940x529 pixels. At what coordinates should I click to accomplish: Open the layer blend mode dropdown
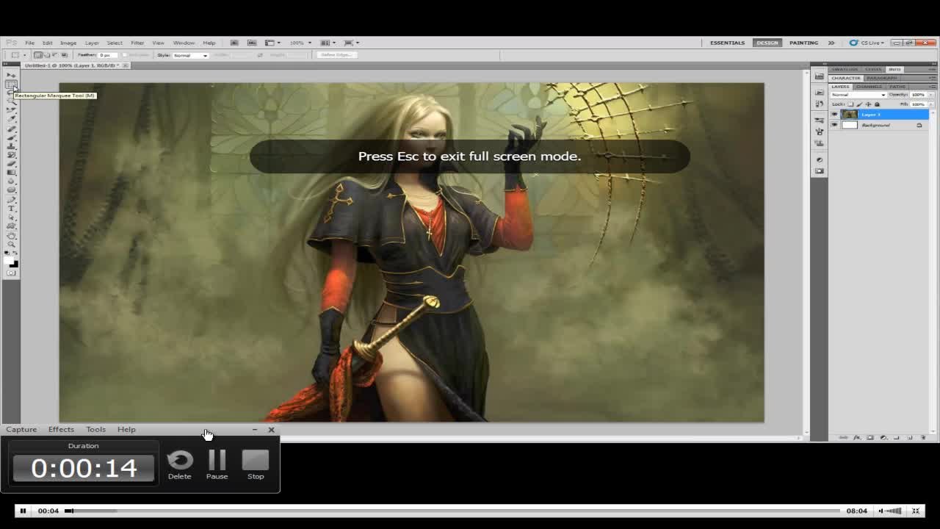coord(858,95)
